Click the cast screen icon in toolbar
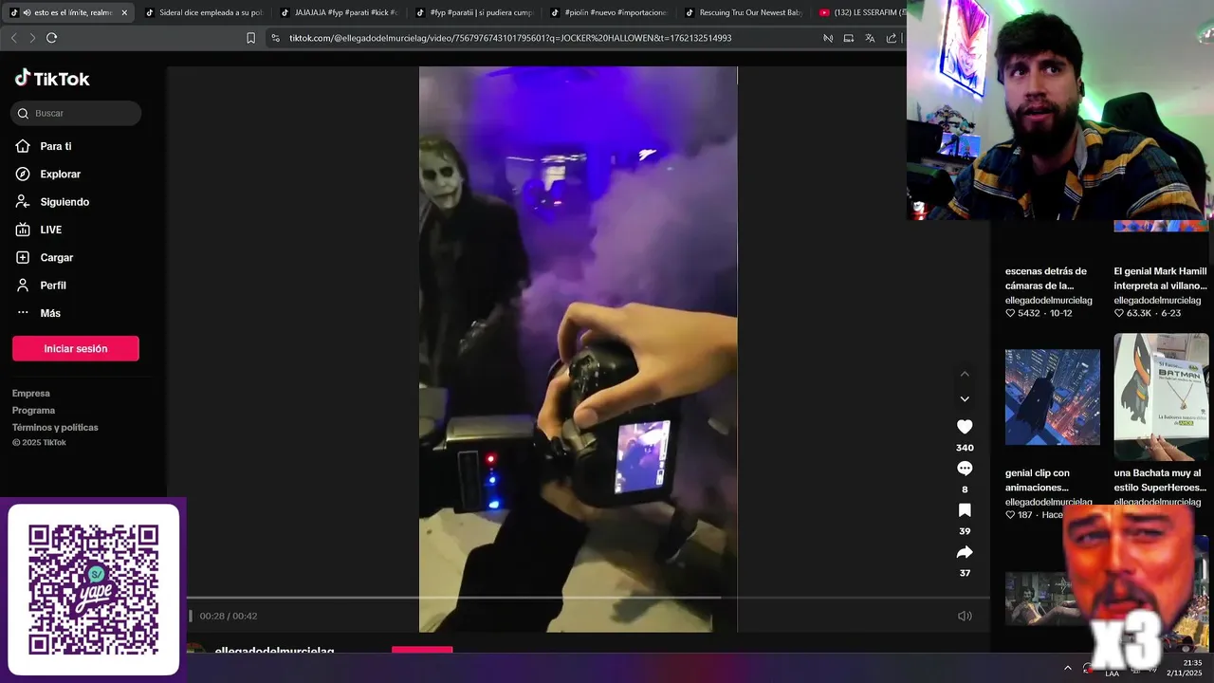 tap(849, 38)
